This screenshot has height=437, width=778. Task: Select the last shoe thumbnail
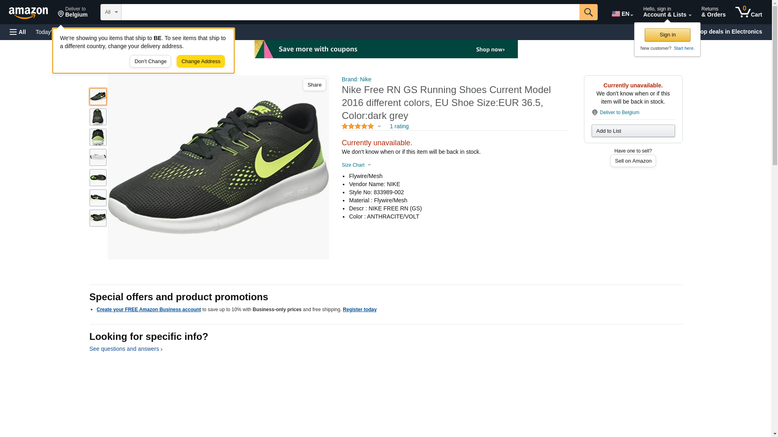point(98,218)
